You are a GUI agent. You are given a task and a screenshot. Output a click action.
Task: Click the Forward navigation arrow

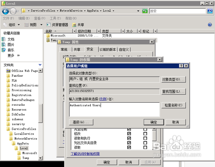(13, 11)
